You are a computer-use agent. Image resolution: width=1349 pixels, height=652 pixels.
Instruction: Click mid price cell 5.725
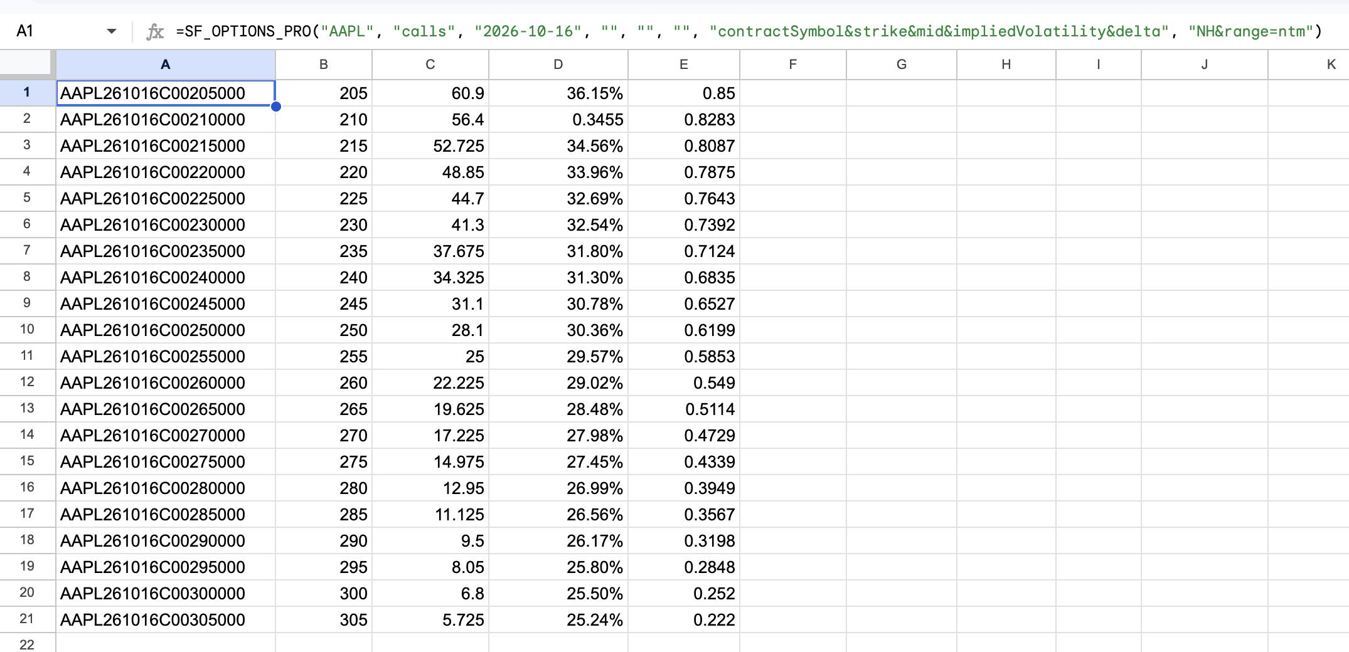[x=430, y=619]
